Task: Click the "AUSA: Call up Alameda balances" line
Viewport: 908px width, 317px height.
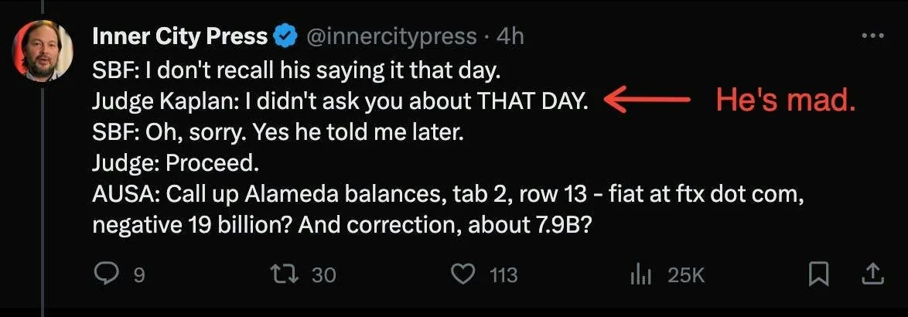Action: pyautogui.click(x=449, y=194)
